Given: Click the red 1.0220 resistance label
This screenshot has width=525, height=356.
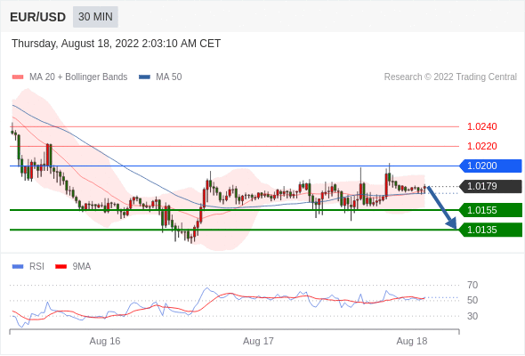Looking at the screenshot, I should click(x=482, y=146).
